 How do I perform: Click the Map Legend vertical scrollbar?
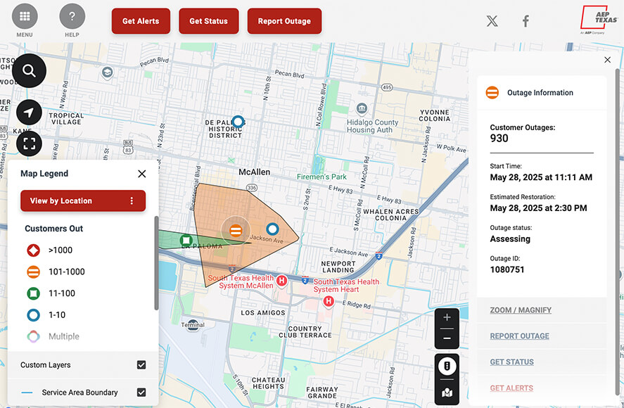click(x=156, y=263)
